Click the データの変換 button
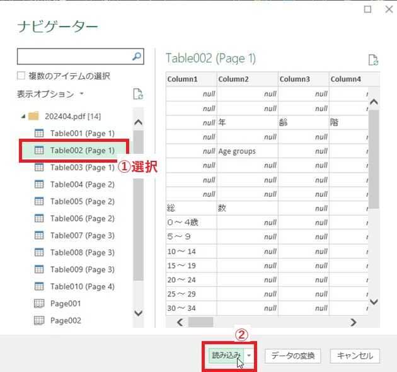Image resolution: width=397 pixels, height=372 pixels. pos(292,356)
